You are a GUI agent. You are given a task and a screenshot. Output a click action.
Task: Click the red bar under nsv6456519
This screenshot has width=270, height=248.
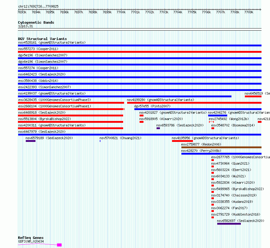coord(253,96)
